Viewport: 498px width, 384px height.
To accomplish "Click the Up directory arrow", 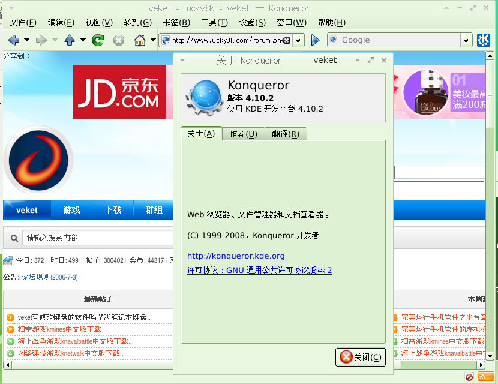I will [x=70, y=40].
